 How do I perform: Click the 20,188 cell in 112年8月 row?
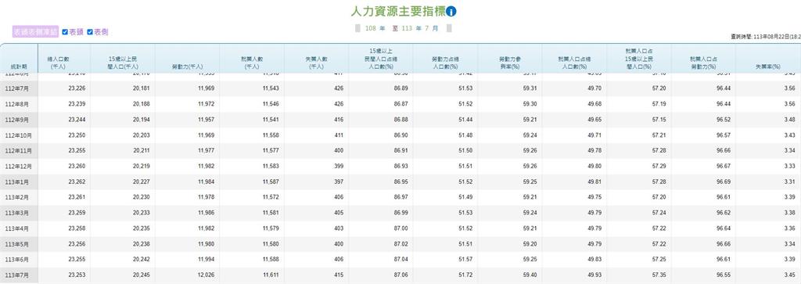tap(142, 104)
